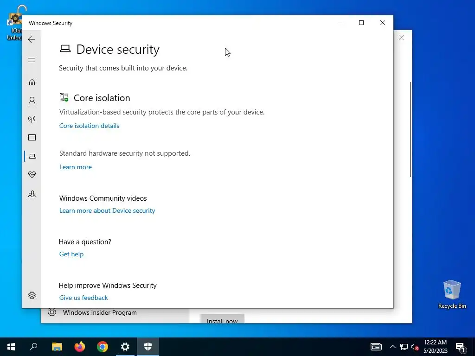Minimize the Windows Security window
475x356 pixels.
tap(340, 23)
